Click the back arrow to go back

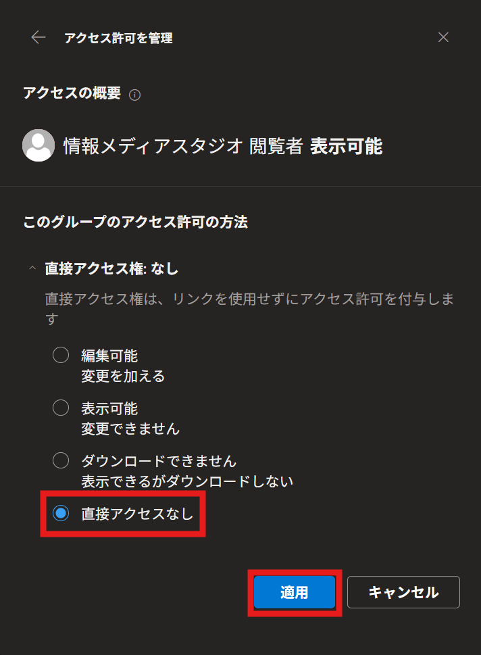[x=39, y=38]
